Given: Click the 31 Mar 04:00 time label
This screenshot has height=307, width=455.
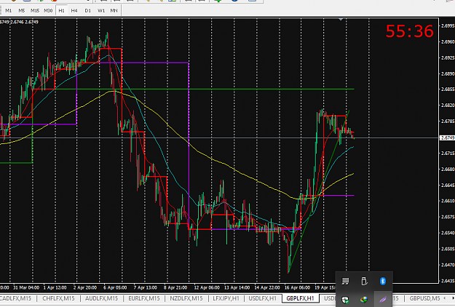Looking at the screenshot, I should (x=26, y=287).
